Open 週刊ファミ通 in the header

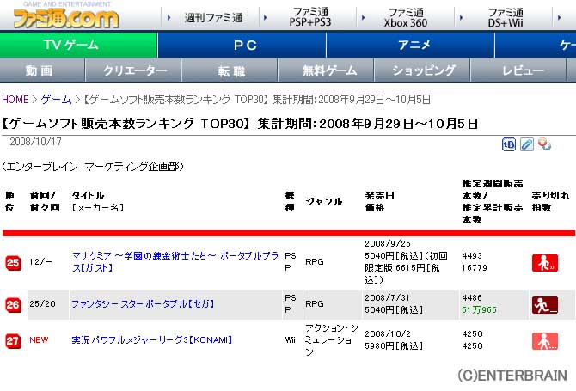point(213,18)
